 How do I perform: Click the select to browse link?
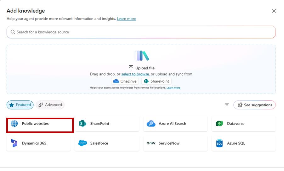[135, 74]
